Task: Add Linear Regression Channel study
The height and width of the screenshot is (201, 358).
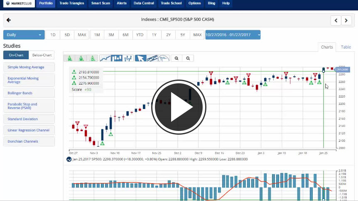Action: tap(29, 130)
